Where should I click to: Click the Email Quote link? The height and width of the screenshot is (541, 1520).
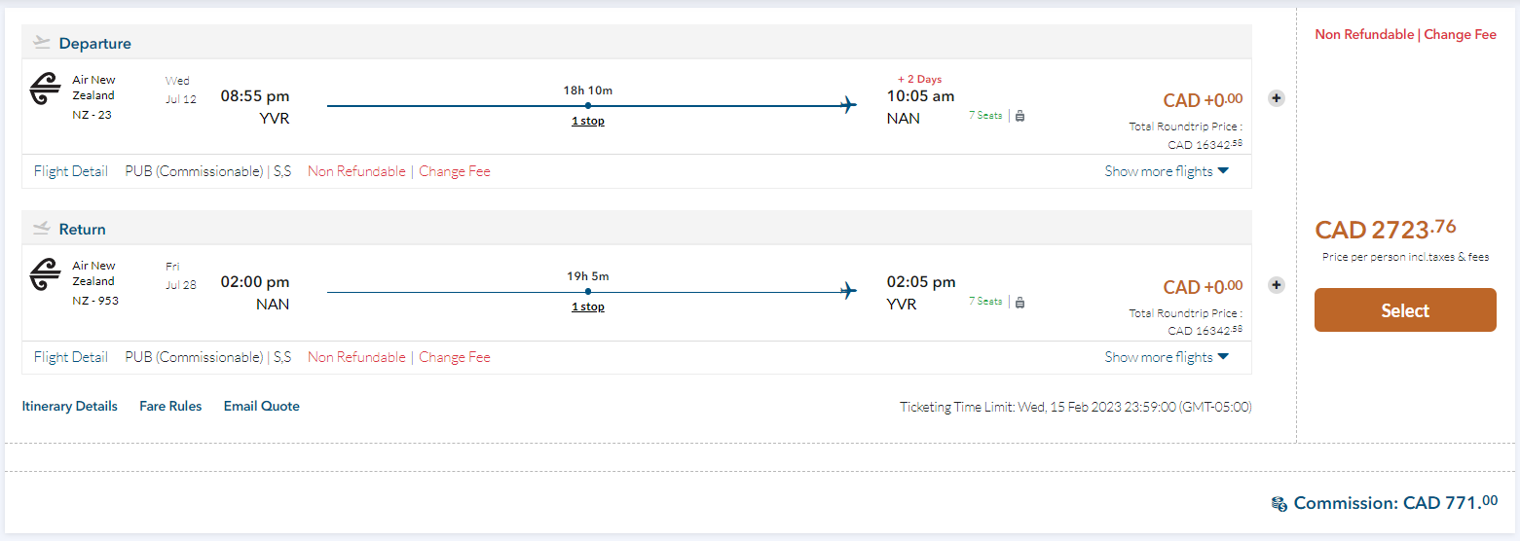(x=261, y=406)
